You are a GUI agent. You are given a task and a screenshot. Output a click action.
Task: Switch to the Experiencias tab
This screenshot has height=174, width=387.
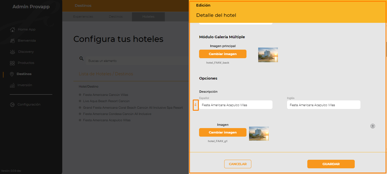coord(83,17)
